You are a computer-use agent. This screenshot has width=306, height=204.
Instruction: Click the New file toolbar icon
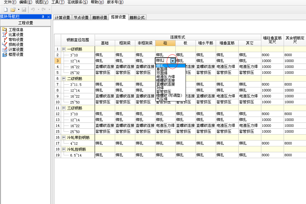6,10
